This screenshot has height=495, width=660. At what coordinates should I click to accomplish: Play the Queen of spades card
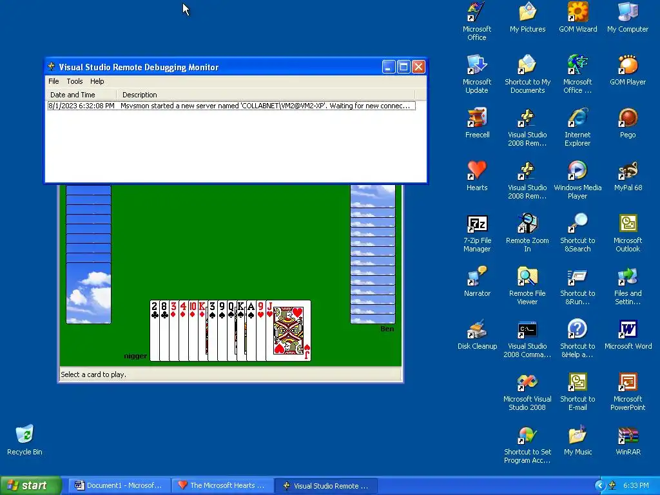click(x=231, y=331)
